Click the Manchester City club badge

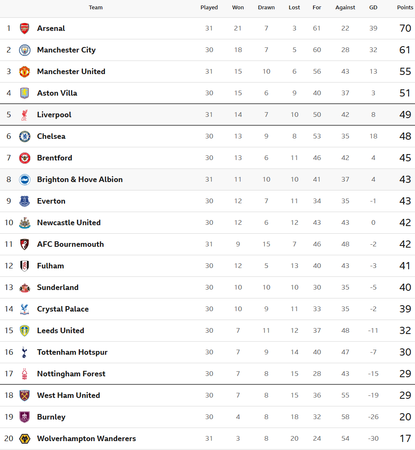click(25, 50)
